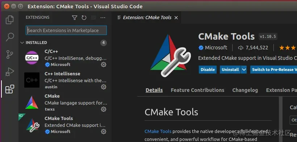Click the Extensions activity bar icon
Screen dimensions: 297x142
10,89
